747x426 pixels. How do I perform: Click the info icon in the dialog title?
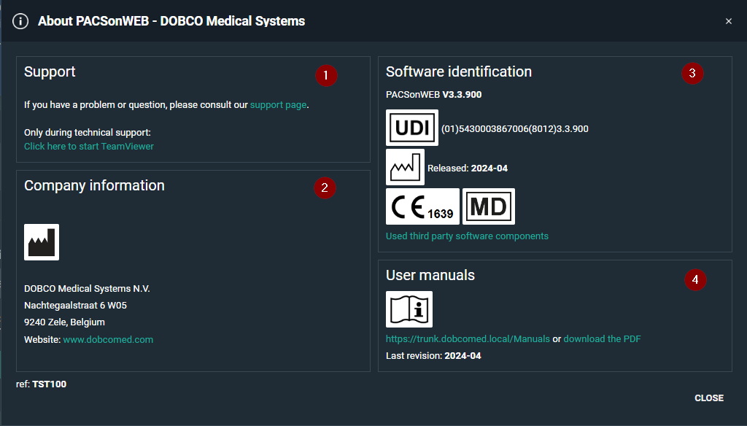(20, 21)
